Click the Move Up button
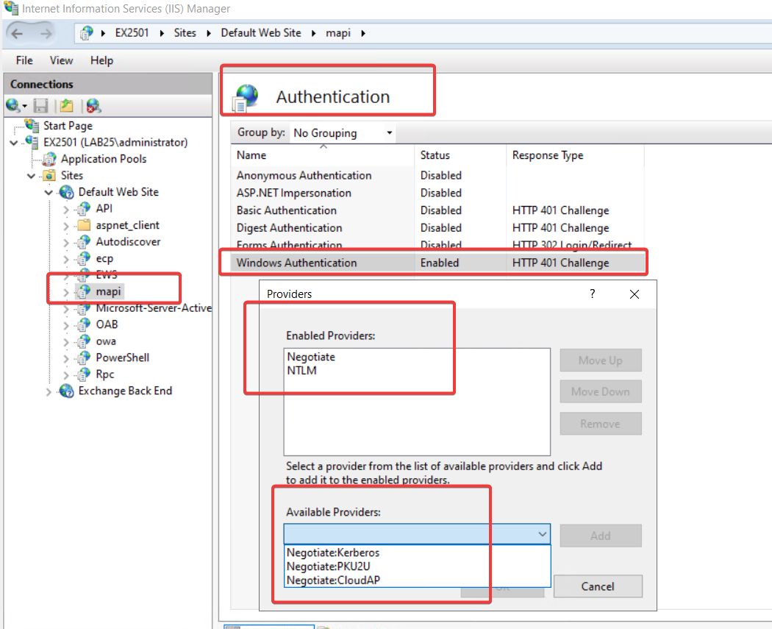The width and height of the screenshot is (772, 629). click(x=601, y=360)
